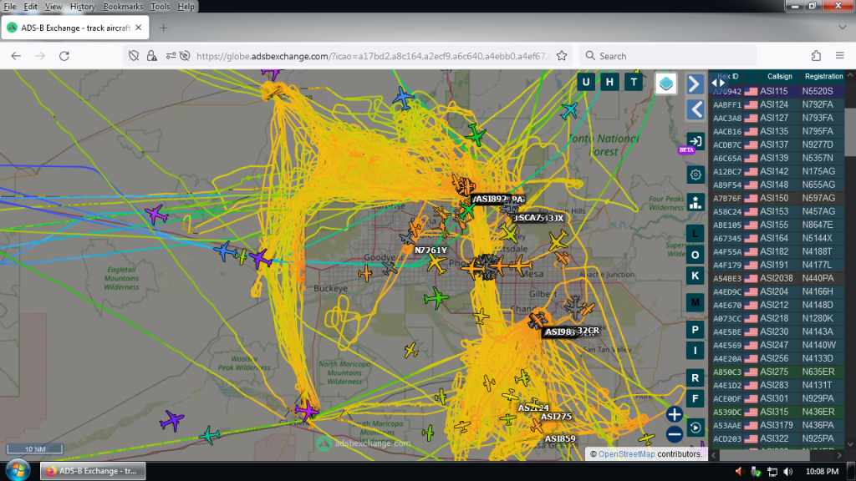This screenshot has width=856, height=481.
Task: Toggle the I isolate button
Action: [695, 351]
